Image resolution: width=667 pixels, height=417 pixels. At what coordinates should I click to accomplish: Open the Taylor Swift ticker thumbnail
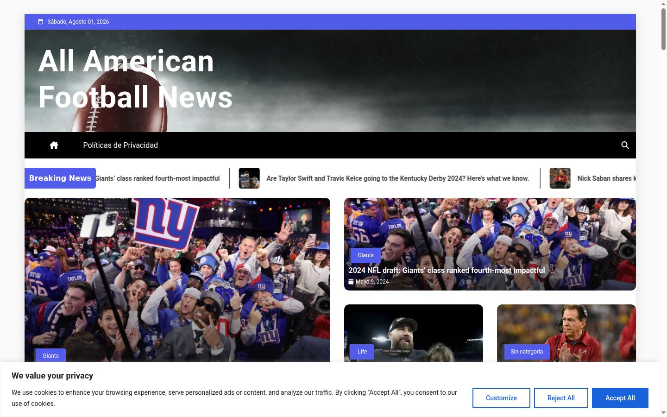(249, 178)
